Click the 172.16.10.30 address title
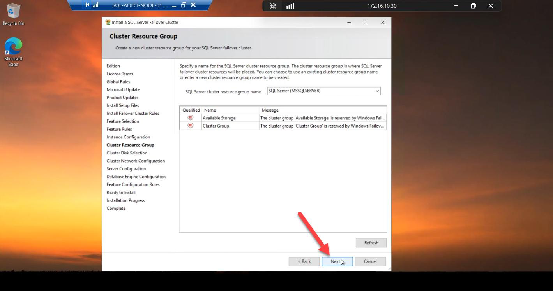 (382, 6)
